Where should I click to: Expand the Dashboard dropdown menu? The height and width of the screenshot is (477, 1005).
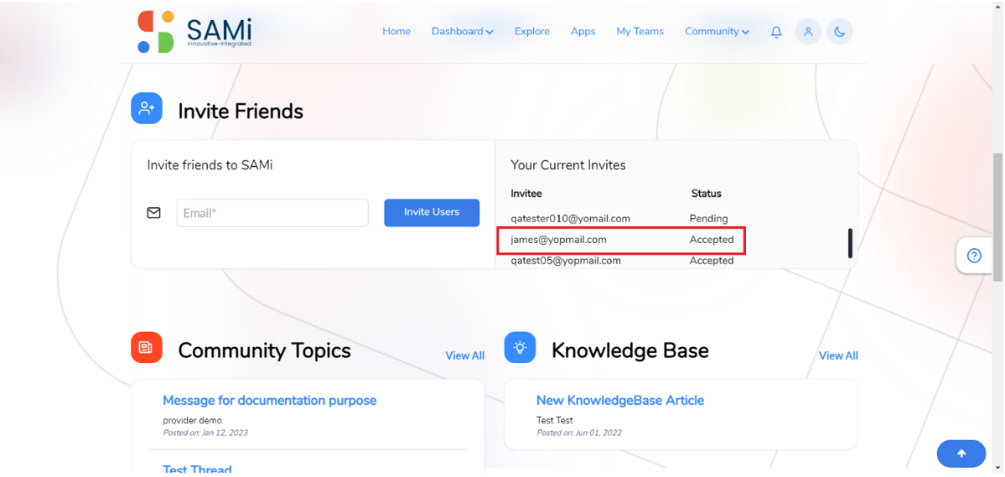(462, 31)
